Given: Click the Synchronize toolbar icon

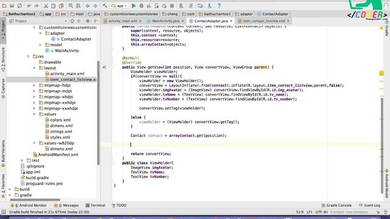Looking at the screenshot, I should 19,5.
